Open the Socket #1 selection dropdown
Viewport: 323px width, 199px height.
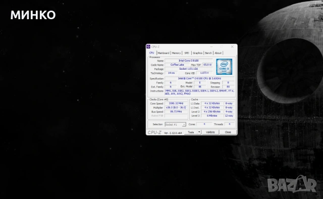[175, 125]
